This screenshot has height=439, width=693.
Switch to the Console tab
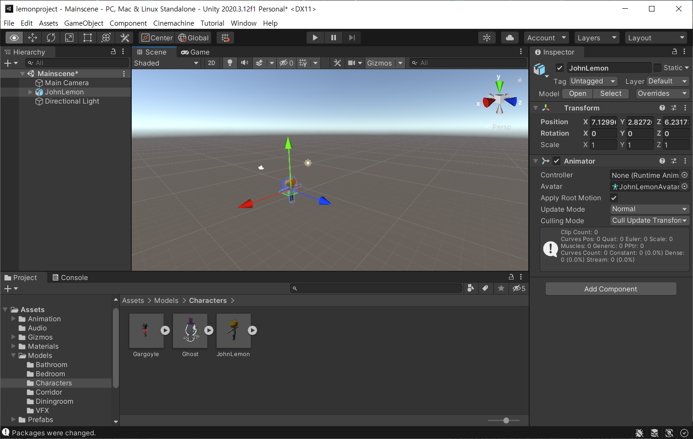[x=70, y=278]
